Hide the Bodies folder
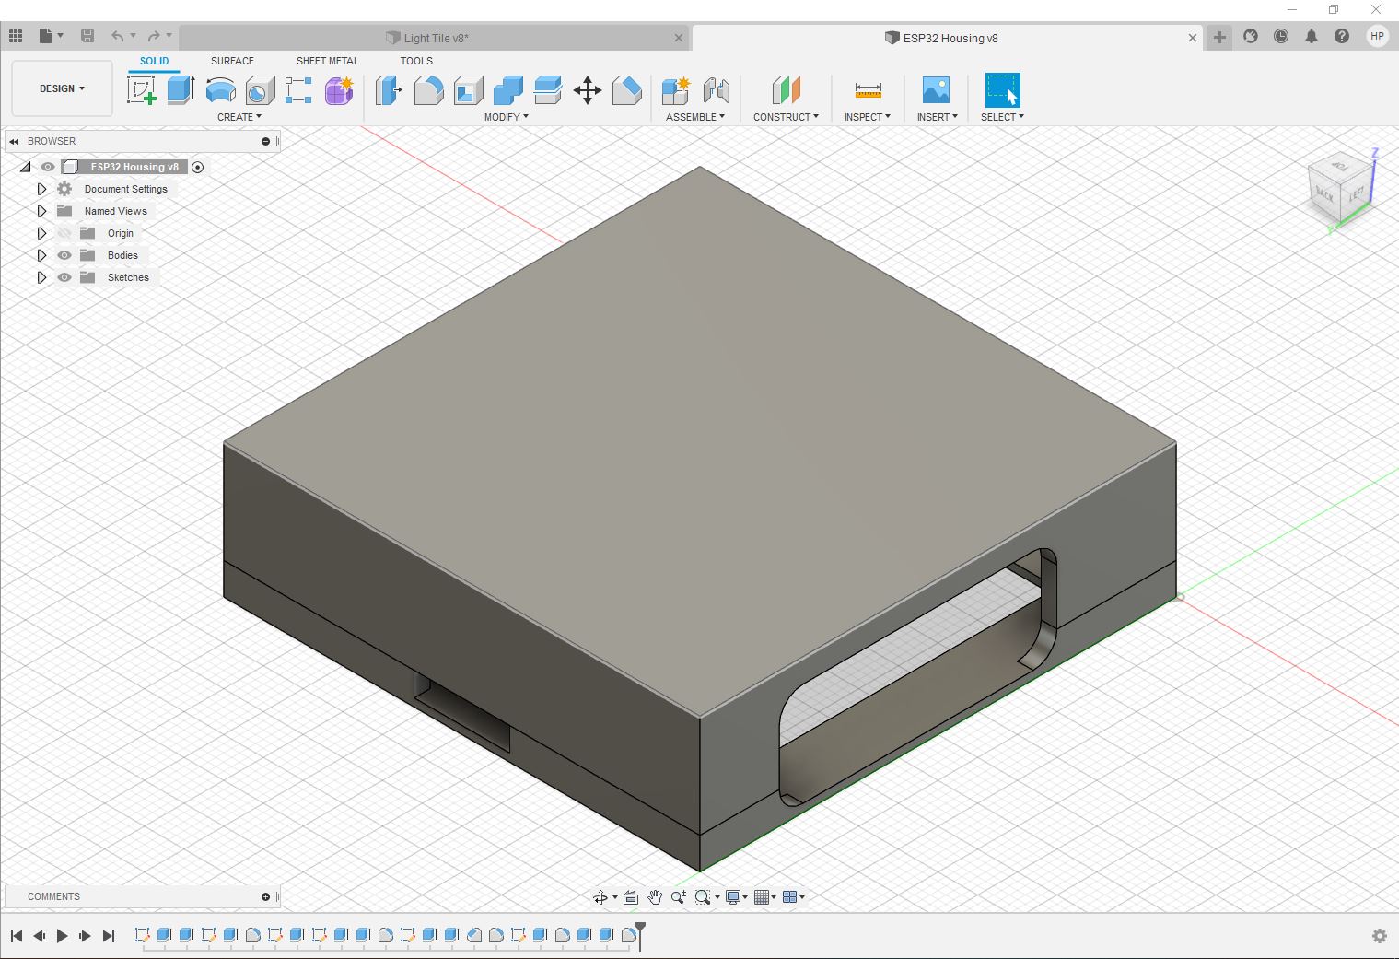Screen dimensions: 1399x959 point(64,255)
